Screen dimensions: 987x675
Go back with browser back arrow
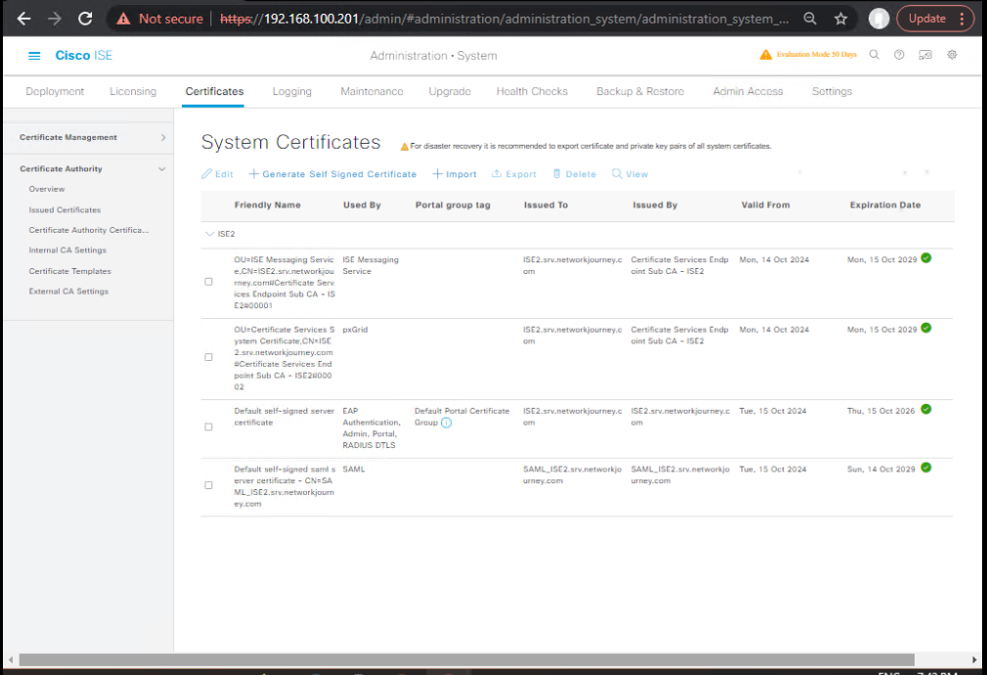click(23, 19)
